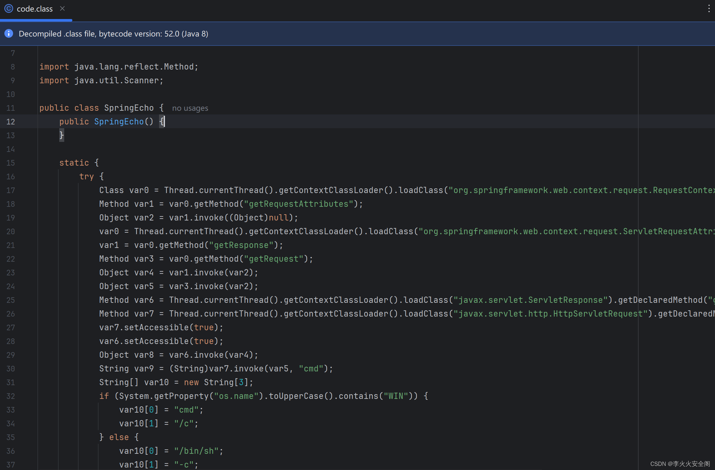The width and height of the screenshot is (715, 470).
Task: Click the class file icon on tab
Action: pyautogui.click(x=9, y=9)
